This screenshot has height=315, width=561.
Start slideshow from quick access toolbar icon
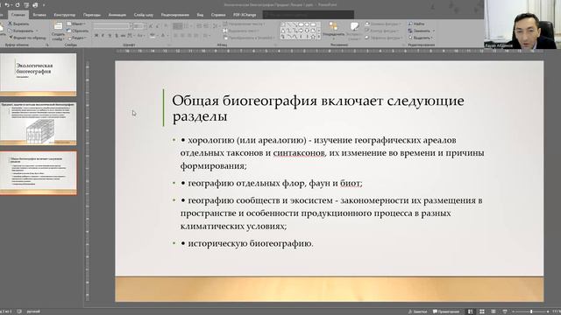click(x=26, y=5)
